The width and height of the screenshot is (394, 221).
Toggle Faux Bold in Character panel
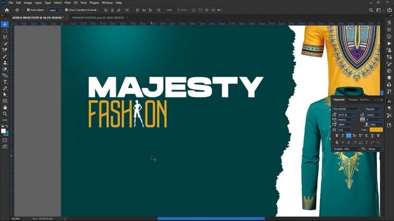[337, 136]
